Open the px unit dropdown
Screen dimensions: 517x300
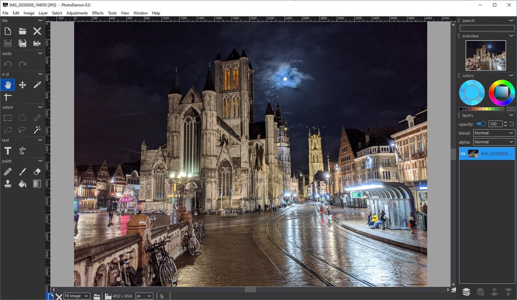click(x=144, y=296)
